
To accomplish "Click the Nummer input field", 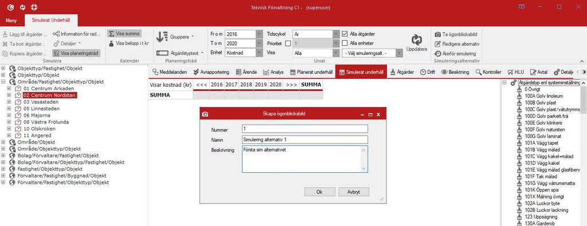I will pos(305,129).
